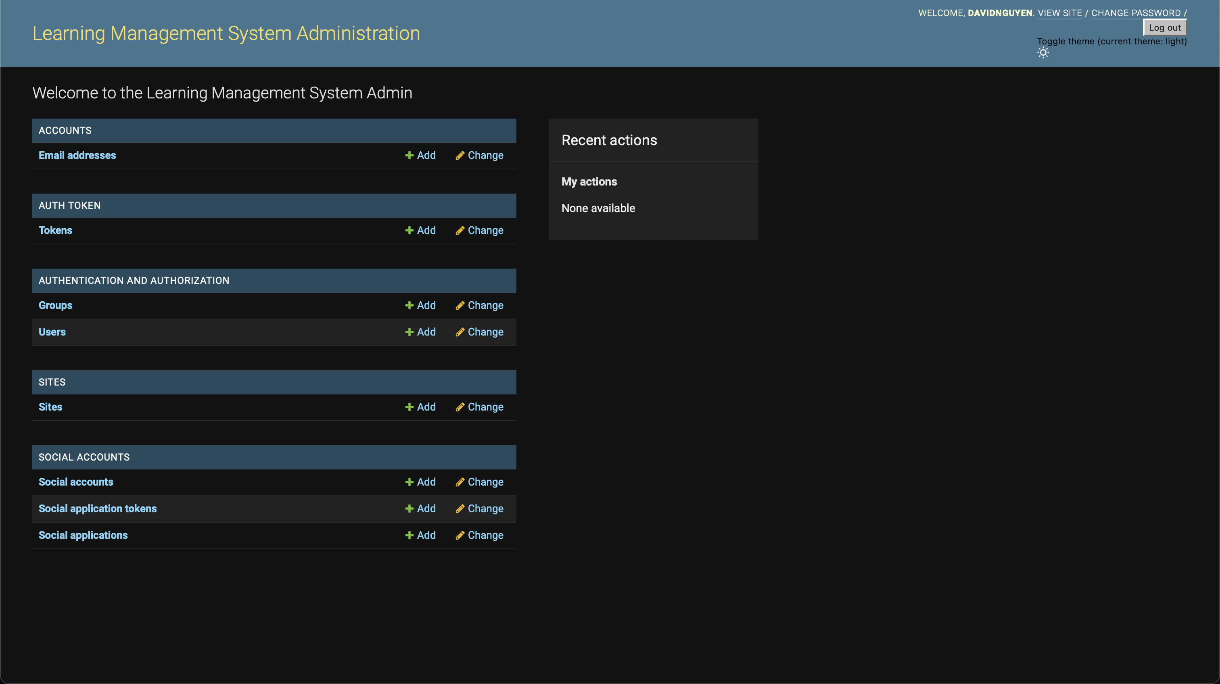1220x684 pixels.
Task: Open the Sites model link
Action: tap(50, 407)
